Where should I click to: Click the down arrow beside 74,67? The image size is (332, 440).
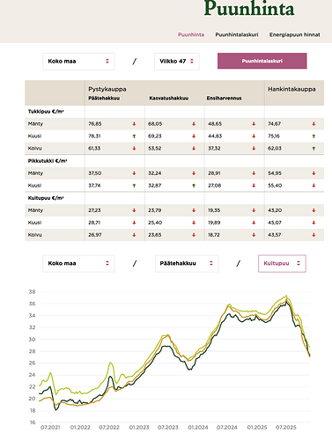click(314, 124)
